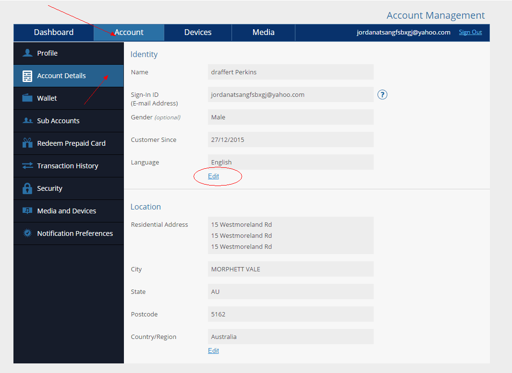This screenshot has width=512, height=373.
Task: Click the Postcode field showing 5162
Action: click(x=291, y=314)
